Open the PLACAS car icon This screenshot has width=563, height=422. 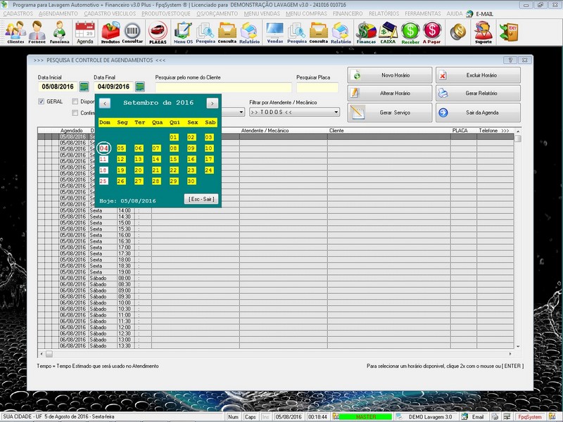pyautogui.click(x=158, y=32)
